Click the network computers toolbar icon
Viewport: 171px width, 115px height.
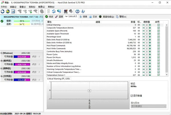(59, 11)
